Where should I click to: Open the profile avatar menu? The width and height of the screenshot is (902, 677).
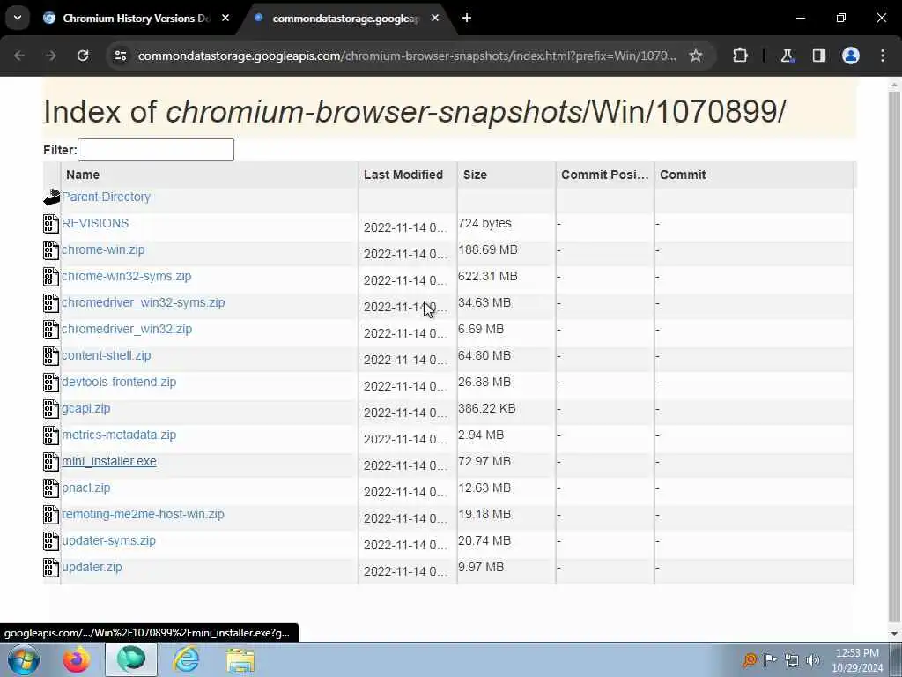[x=851, y=56]
